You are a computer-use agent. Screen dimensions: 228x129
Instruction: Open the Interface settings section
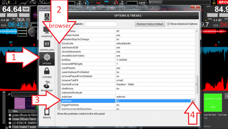point(47,32)
